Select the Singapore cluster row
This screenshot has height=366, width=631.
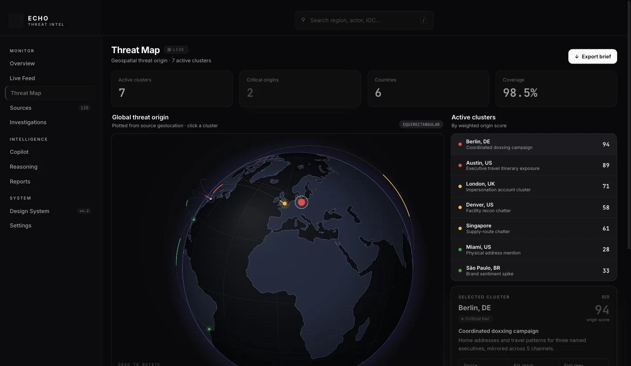[534, 228]
